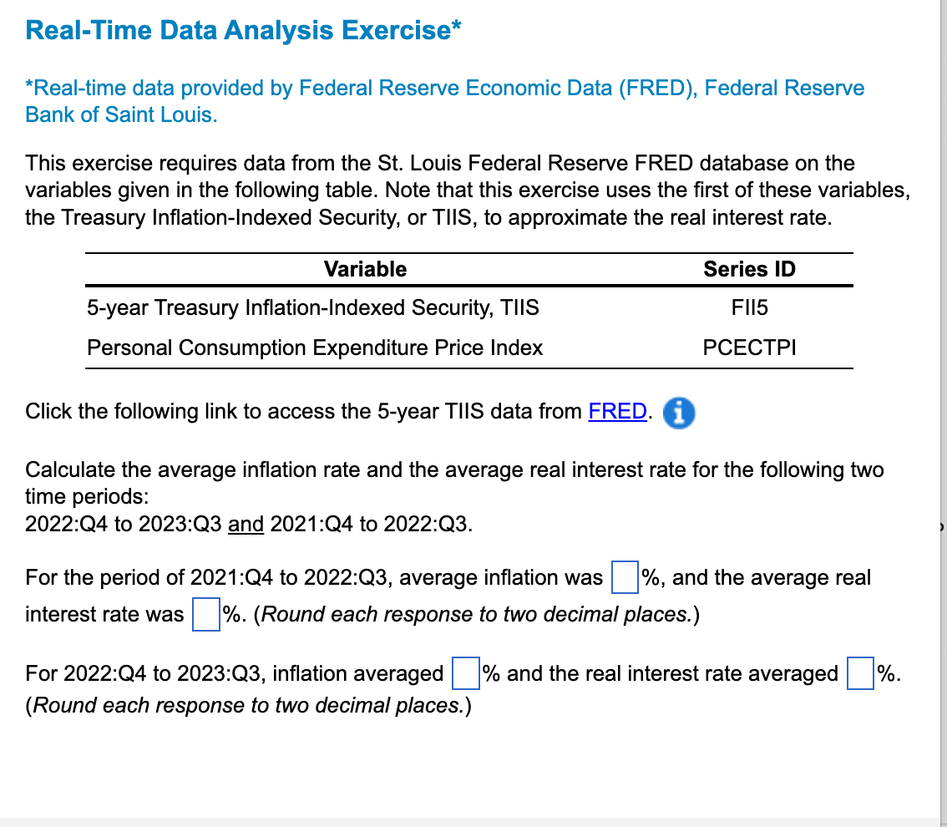Click the 2021:Q4 real interest rate answer box
947x827 pixels.
tap(205, 614)
